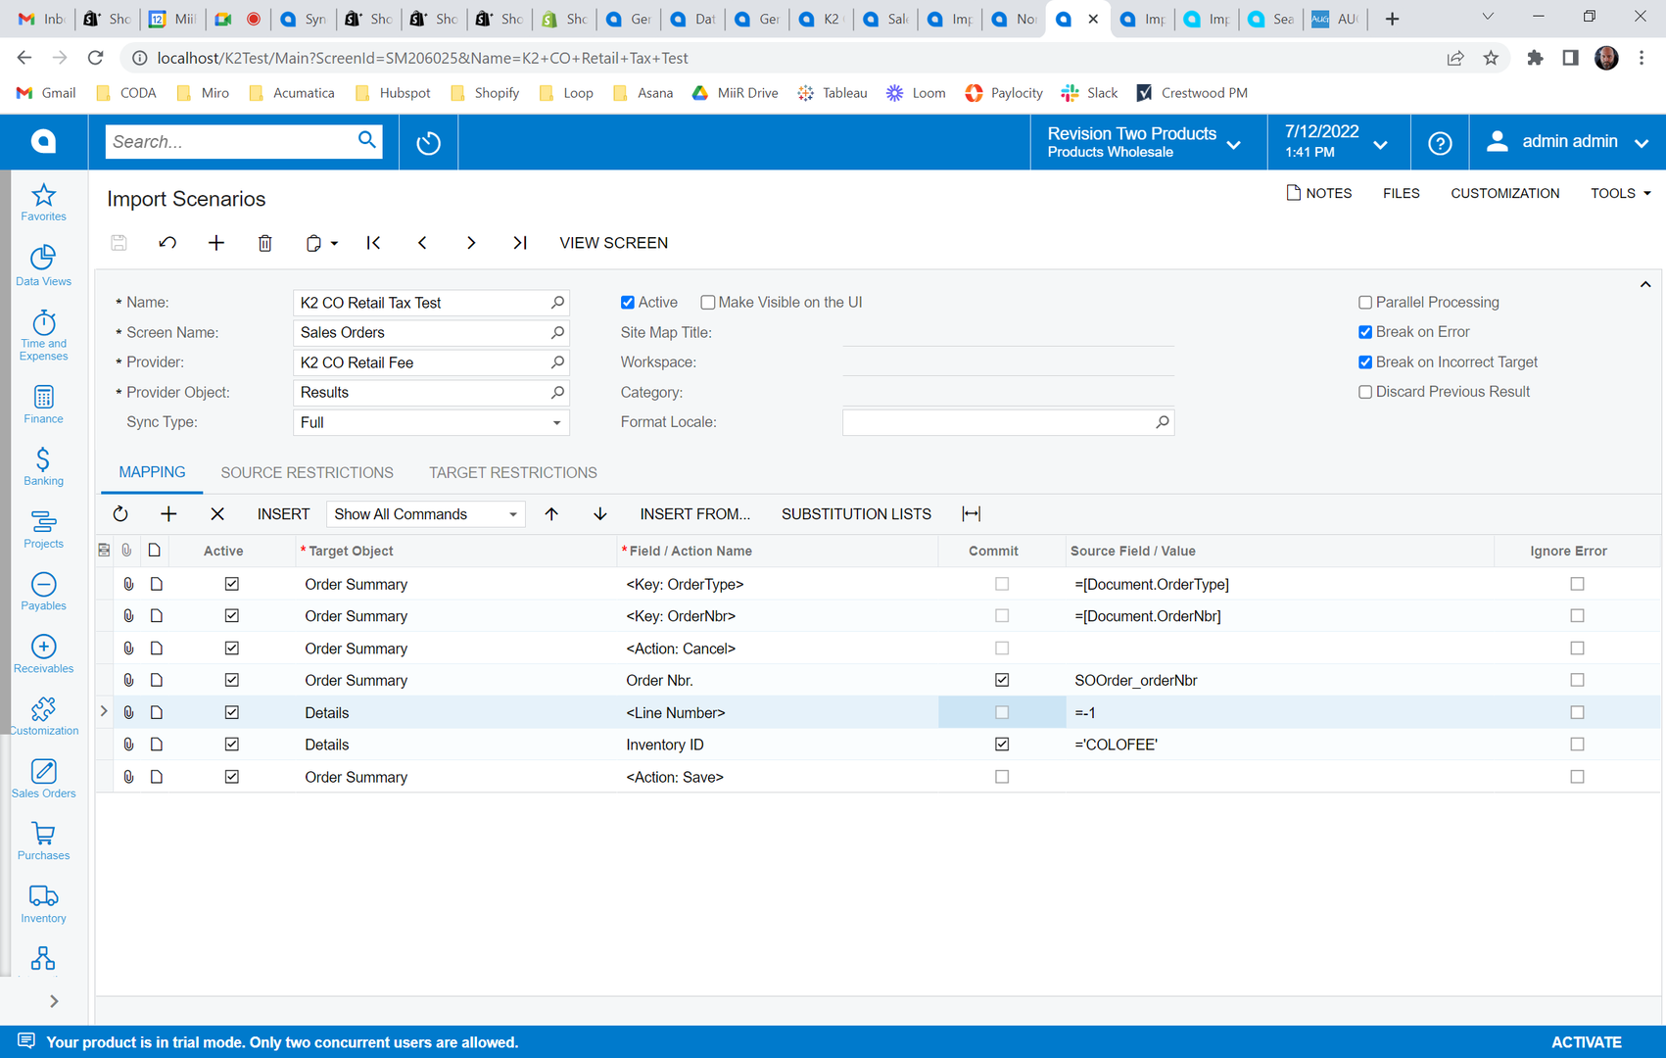
Task: Click the VIEW SCREEN button
Action: [x=613, y=243]
